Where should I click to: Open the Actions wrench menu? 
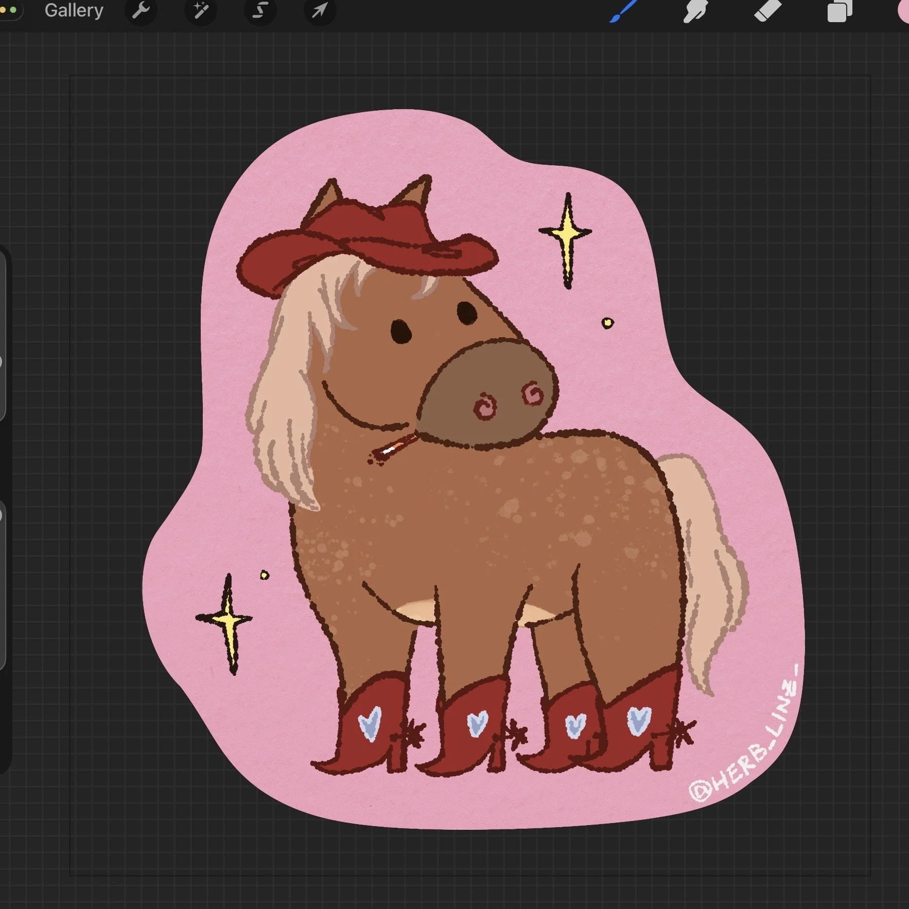[x=141, y=10]
